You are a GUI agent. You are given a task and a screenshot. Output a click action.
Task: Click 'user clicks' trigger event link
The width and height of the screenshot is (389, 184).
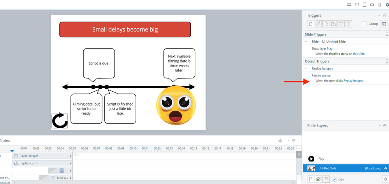point(336,81)
